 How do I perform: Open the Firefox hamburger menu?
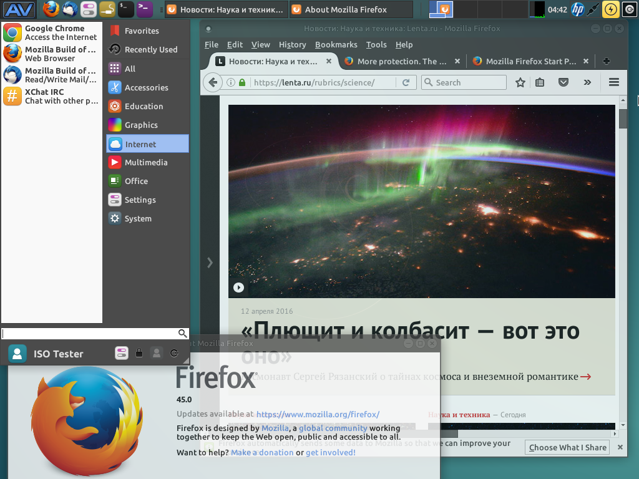click(613, 82)
